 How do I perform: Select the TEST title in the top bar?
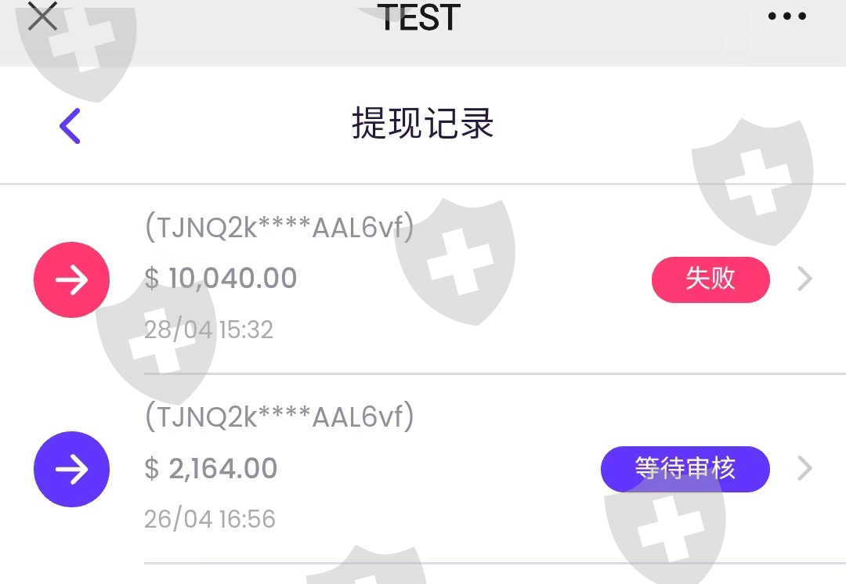point(419,17)
